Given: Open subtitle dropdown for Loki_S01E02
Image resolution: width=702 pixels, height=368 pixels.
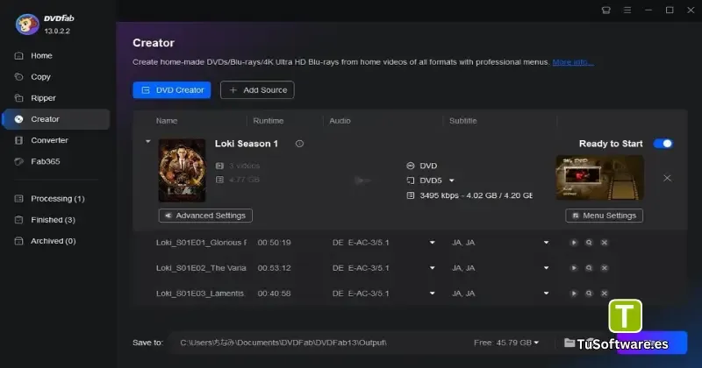Looking at the screenshot, I should click(546, 268).
